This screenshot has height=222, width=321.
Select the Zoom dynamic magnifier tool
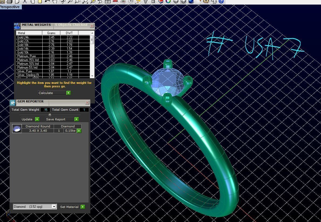coord(70,1)
